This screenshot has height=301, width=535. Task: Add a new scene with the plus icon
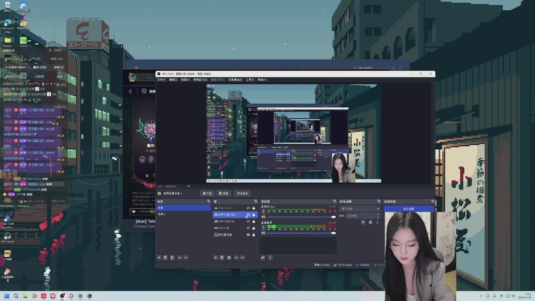[x=159, y=258]
